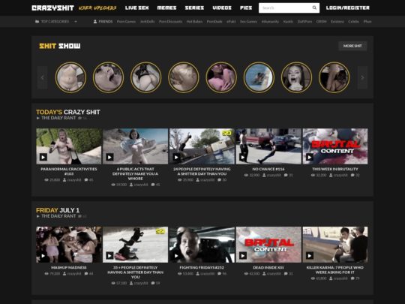This screenshot has height=304, width=405.
Task: Click play icon on Dead Inside XIII thumbnail
Action: point(243,256)
